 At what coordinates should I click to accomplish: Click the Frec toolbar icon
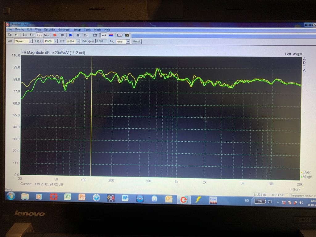tap(87, 35)
